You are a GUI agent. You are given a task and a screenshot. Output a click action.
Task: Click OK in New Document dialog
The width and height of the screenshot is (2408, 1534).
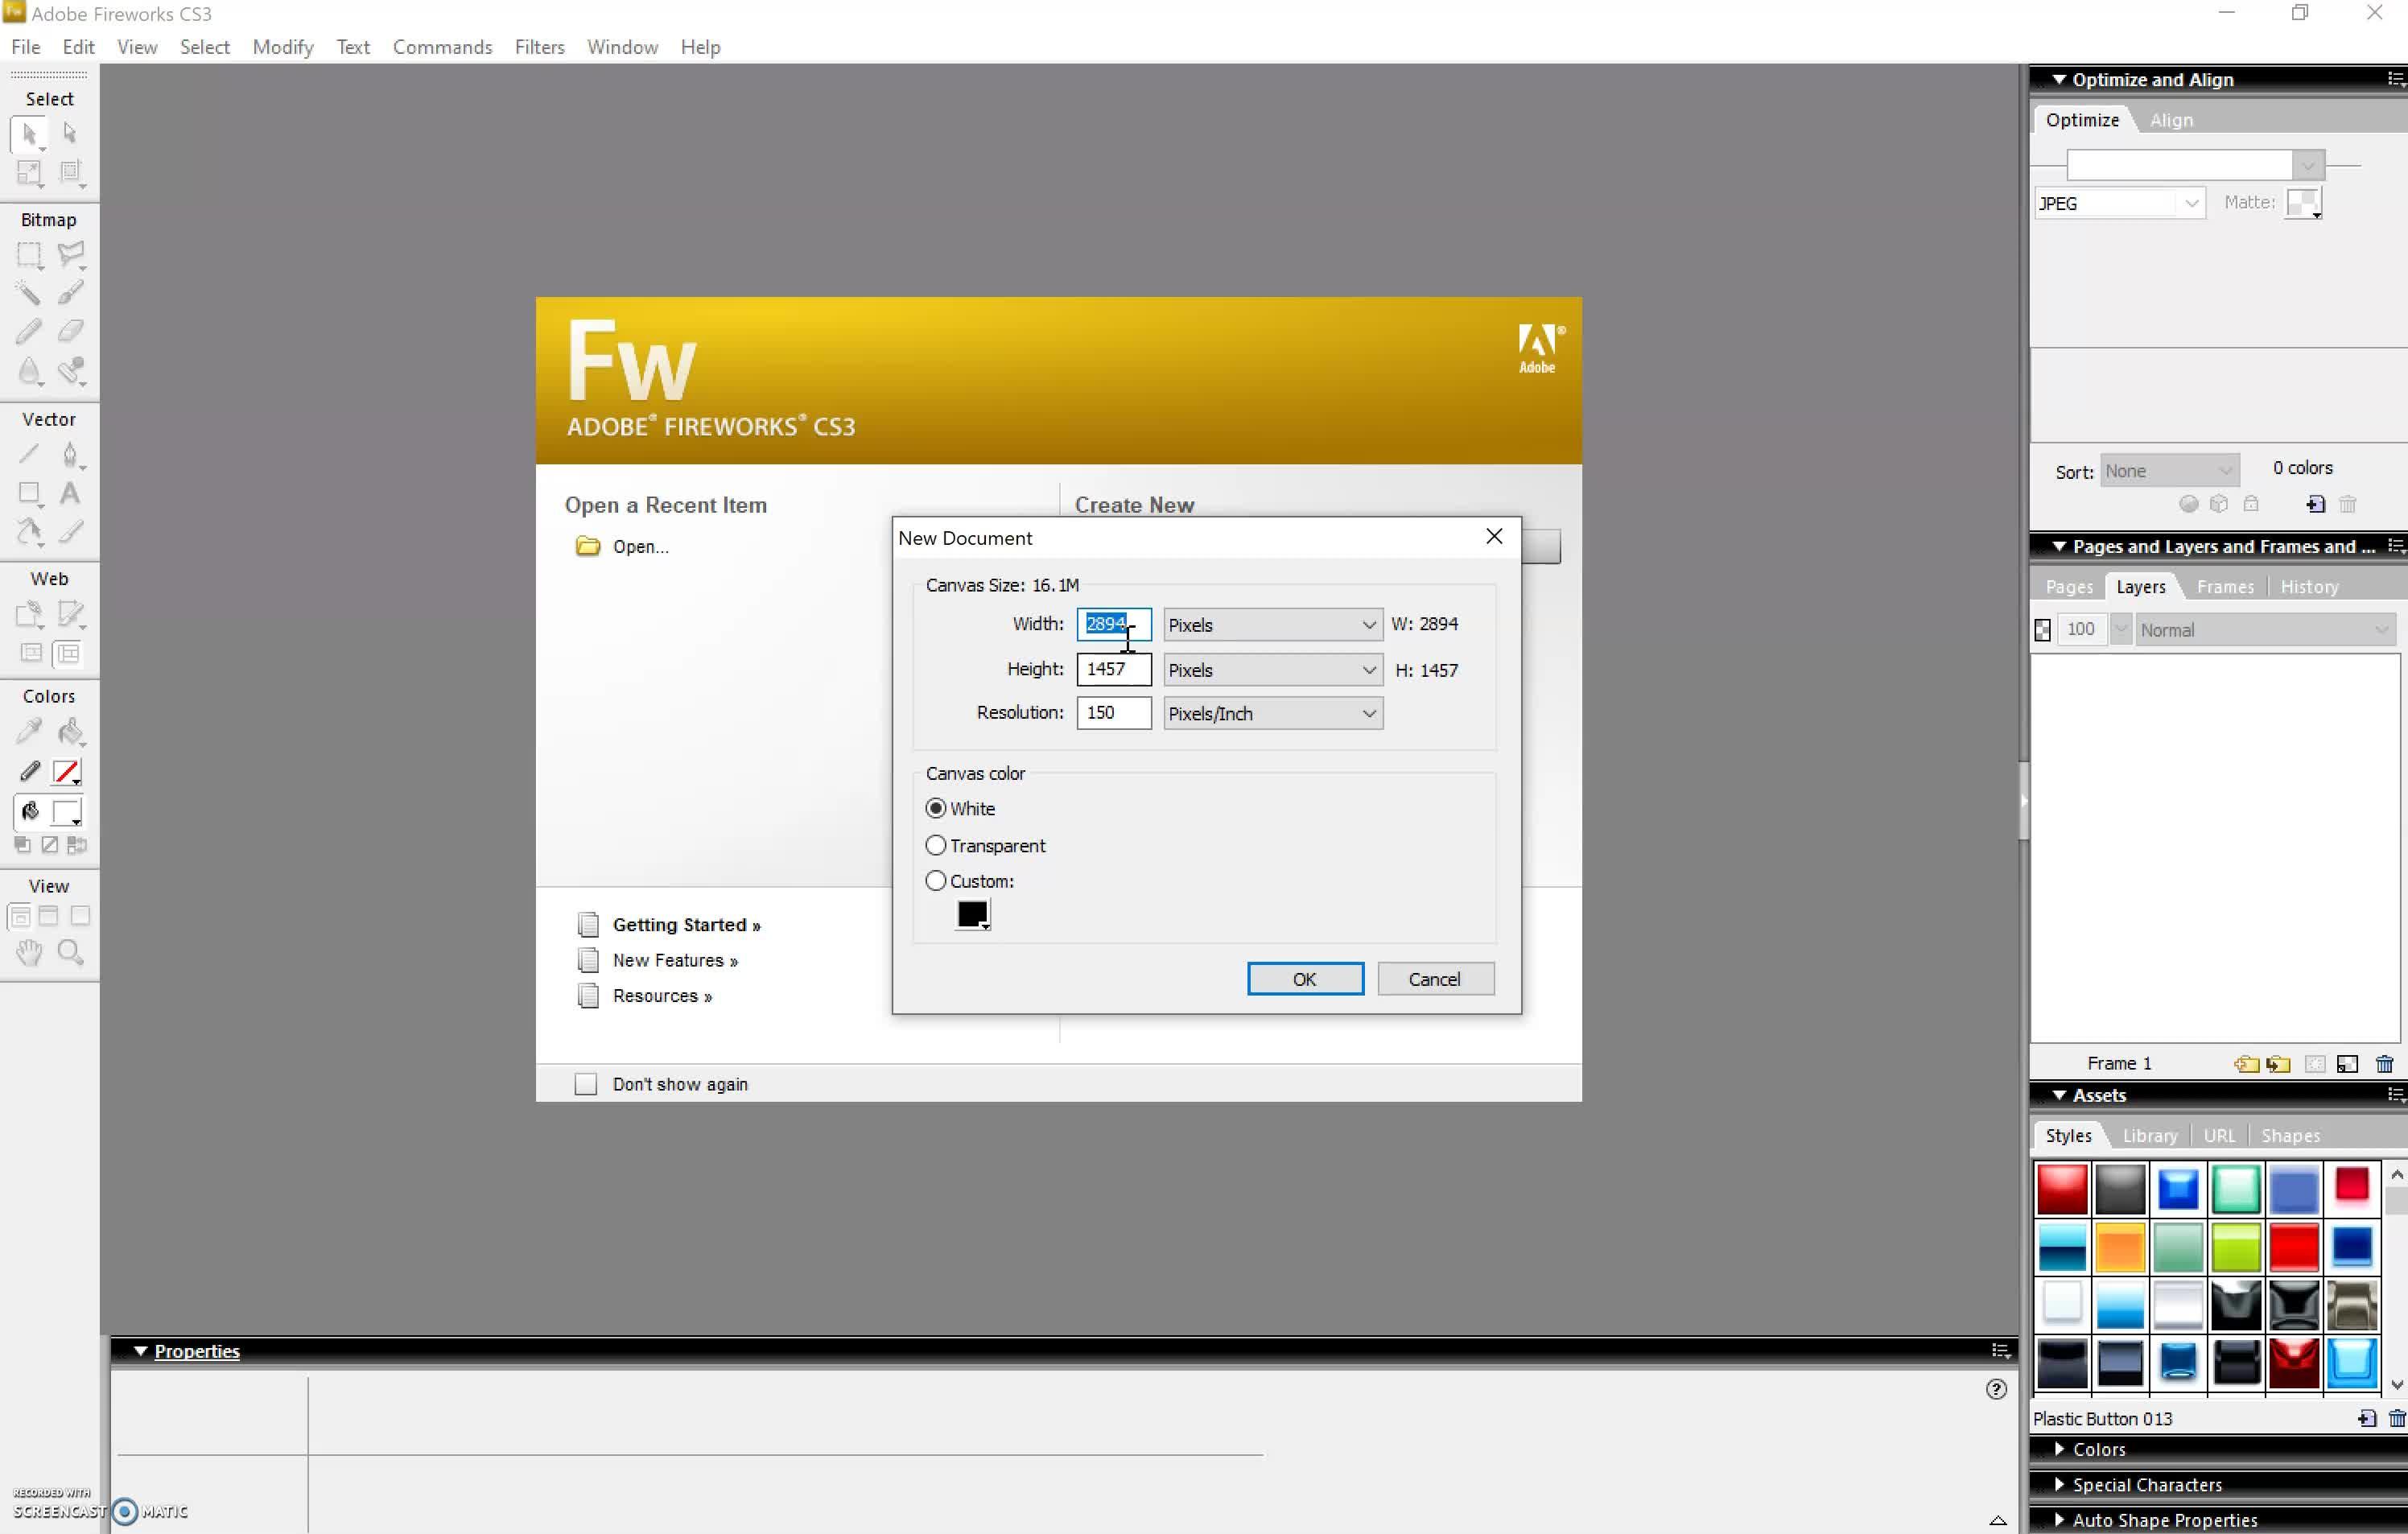click(1304, 980)
